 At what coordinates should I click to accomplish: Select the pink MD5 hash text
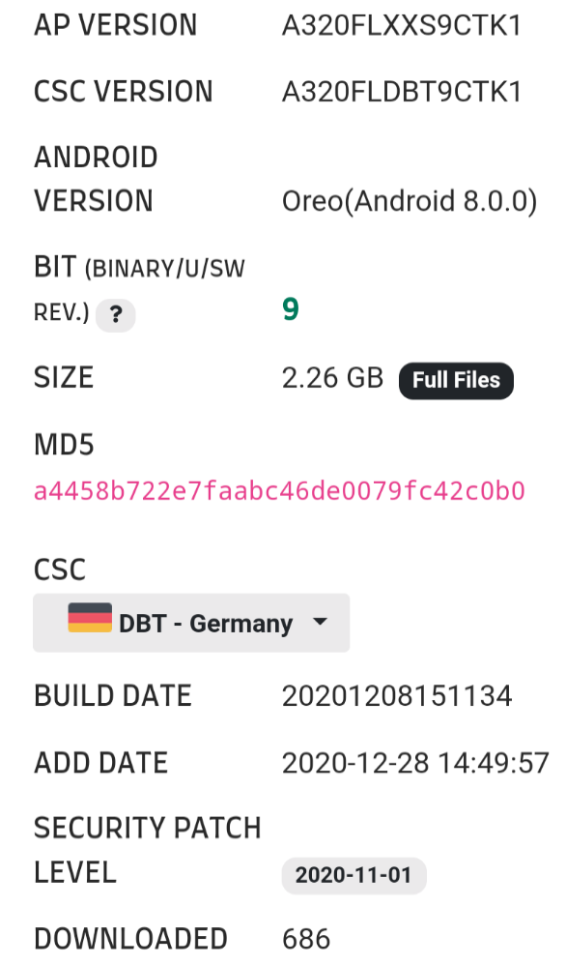click(280, 491)
